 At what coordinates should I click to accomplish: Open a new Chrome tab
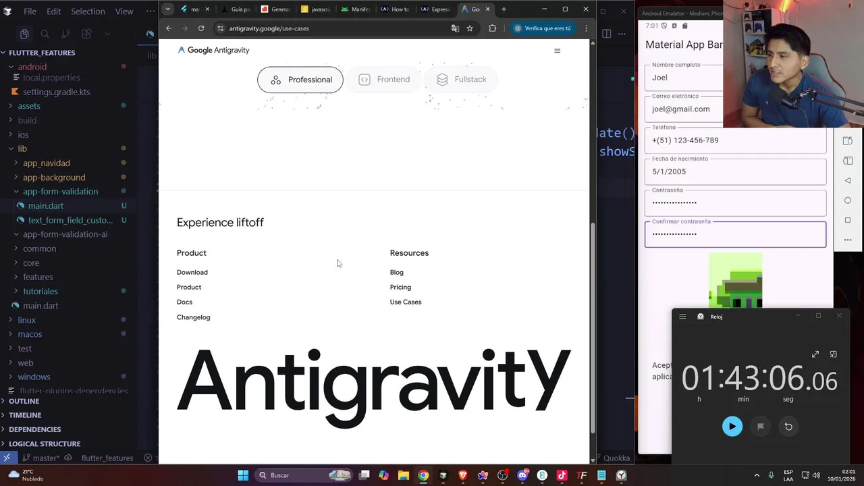coord(504,9)
